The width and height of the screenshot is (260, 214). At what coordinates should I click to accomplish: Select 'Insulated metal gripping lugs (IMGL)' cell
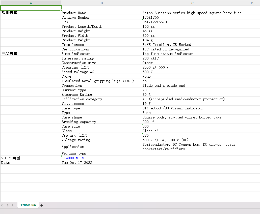click(x=102, y=81)
